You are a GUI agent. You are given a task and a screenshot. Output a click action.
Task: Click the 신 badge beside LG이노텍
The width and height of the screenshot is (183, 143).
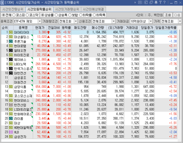coord(11,64)
